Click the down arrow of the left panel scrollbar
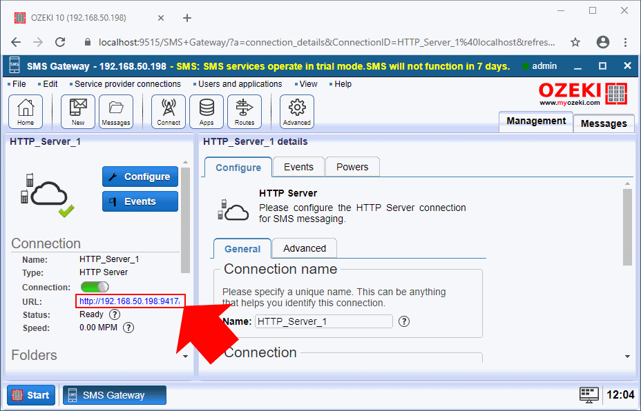The height and width of the screenshot is (411, 641). pyautogui.click(x=186, y=357)
